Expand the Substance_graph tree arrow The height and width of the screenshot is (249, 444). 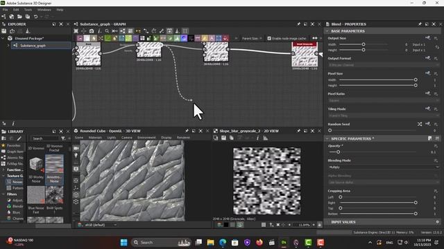coord(8,46)
